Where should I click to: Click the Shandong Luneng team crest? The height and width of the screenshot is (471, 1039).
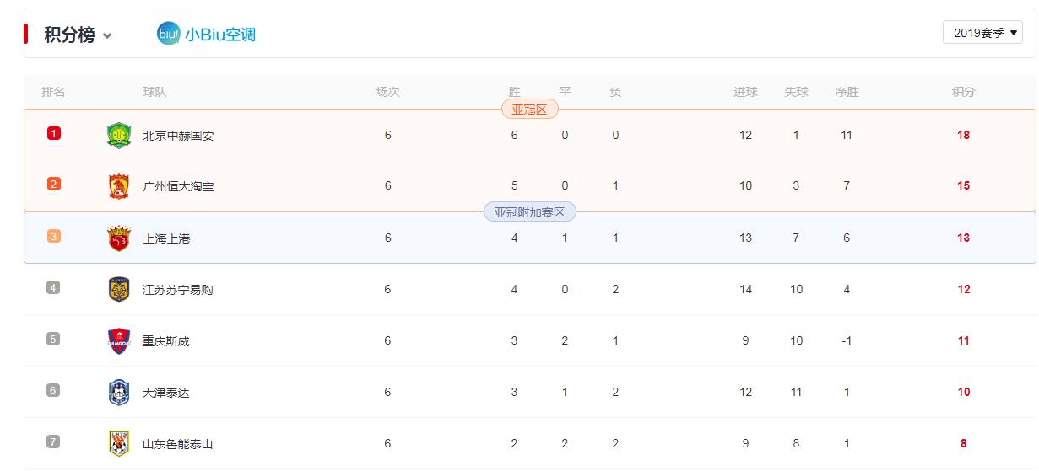coord(119,443)
